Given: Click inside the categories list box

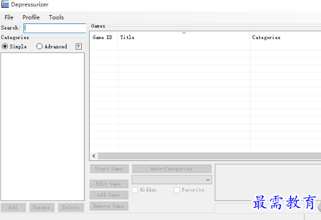Looking at the screenshot, I should point(43,127).
